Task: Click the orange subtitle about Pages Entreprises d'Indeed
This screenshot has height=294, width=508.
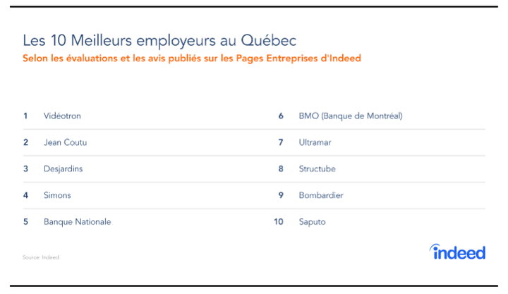Action: 192,59
